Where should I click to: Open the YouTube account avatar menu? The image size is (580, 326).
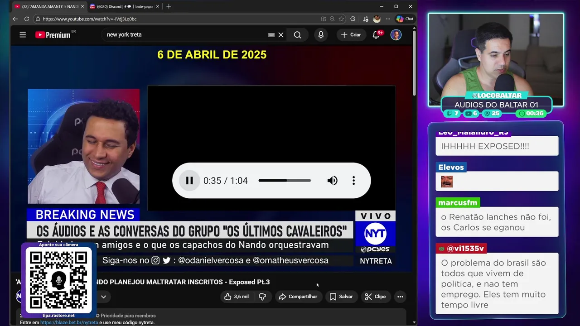(x=396, y=35)
